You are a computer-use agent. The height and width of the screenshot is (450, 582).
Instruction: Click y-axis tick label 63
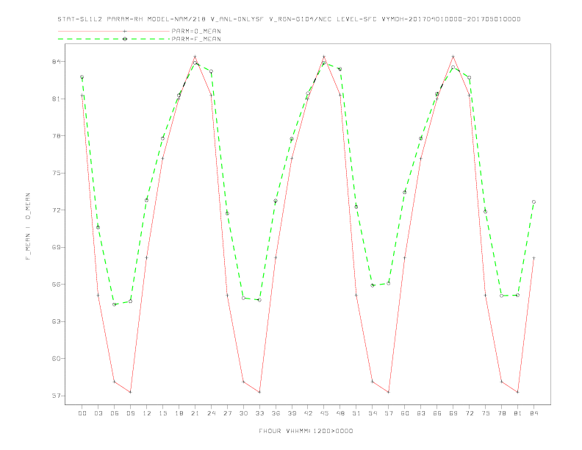coord(56,321)
